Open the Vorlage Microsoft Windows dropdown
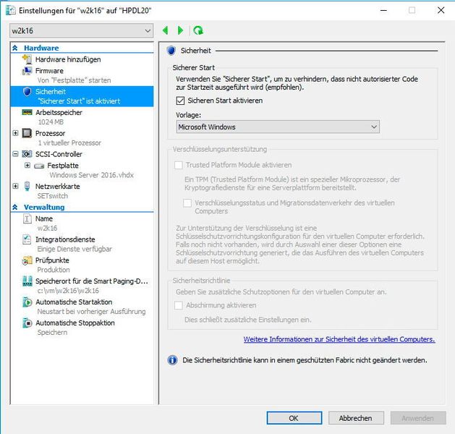Image resolution: width=455 pixels, height=434 pixels. pyautogui.click(x=278, y=127)
